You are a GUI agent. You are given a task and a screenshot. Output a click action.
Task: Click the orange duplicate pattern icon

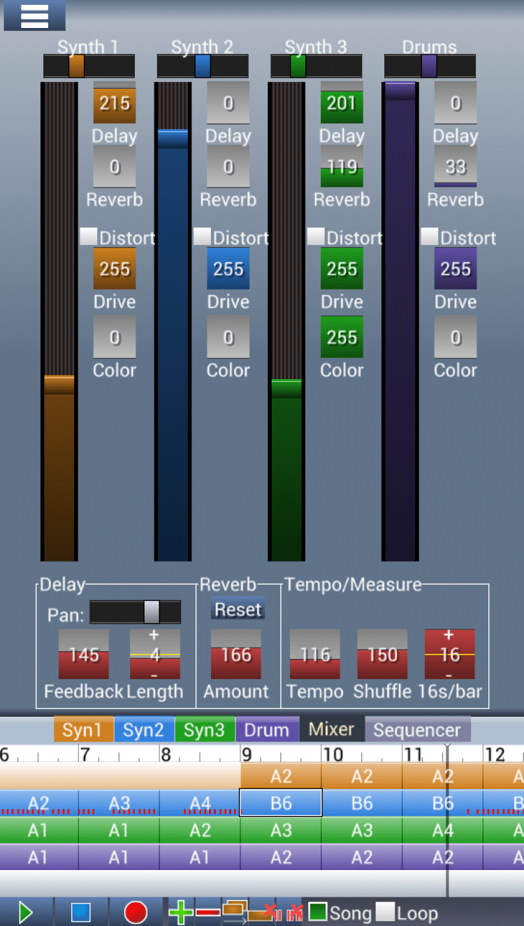235,911
